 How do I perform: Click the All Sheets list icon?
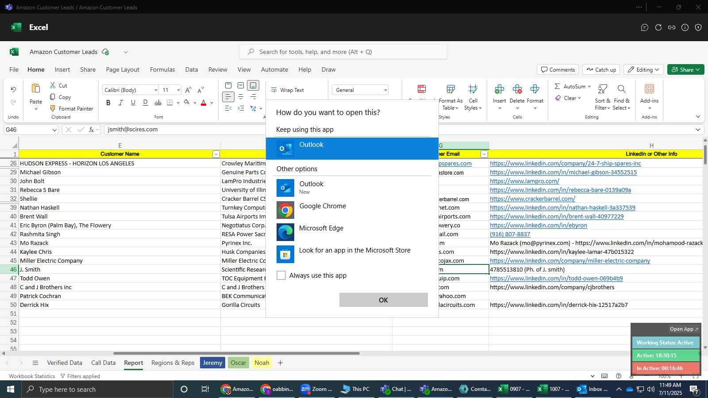(x=35, y=363)
